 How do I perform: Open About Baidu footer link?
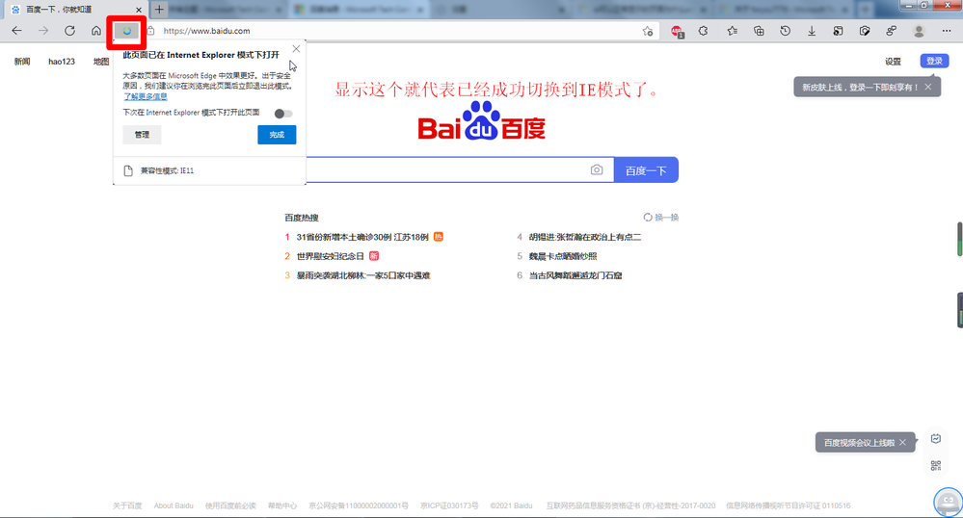click(174, 505)
